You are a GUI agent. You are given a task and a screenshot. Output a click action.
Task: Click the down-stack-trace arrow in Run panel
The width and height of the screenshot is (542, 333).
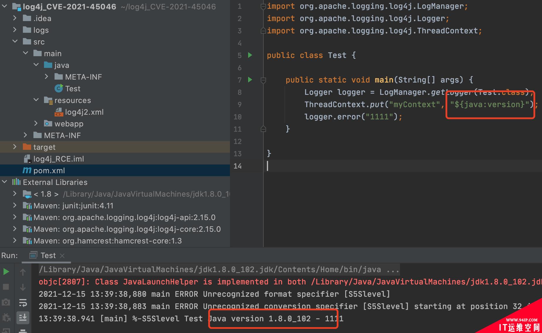[x=23, y=287]
